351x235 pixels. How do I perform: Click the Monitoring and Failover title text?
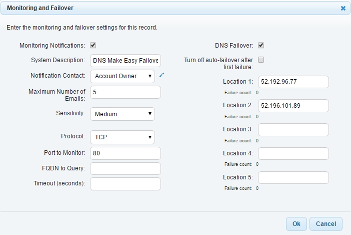click(x=40, y=8)
